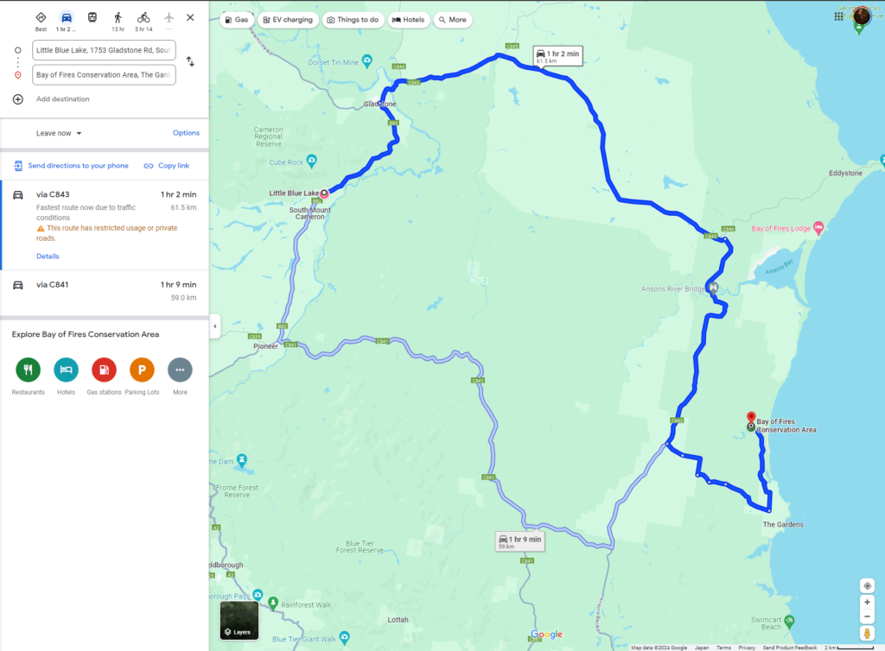The width and height of the screenshot is (885, 651).
Task: Expand the Leave now dropdown
Action: tap(60, 134)
